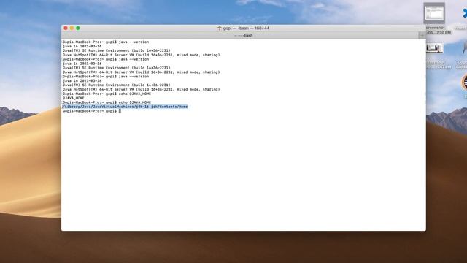Click the last empty prompt with cursor
Screen dimensions: 467x263
click(92, 111)
